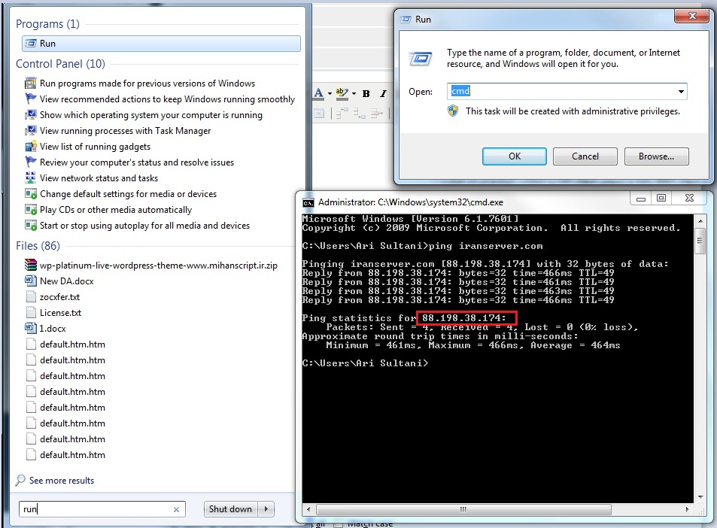Click See more results link
The height and width of the screenshot is (528, 717).
point(62,481)
